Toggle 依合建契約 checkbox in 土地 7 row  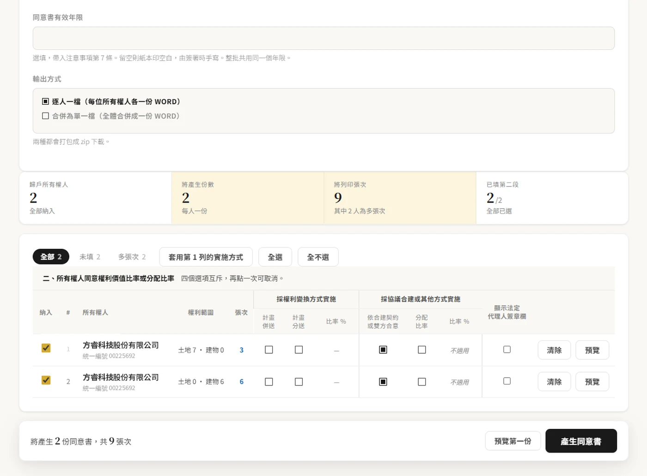[383, 350]
